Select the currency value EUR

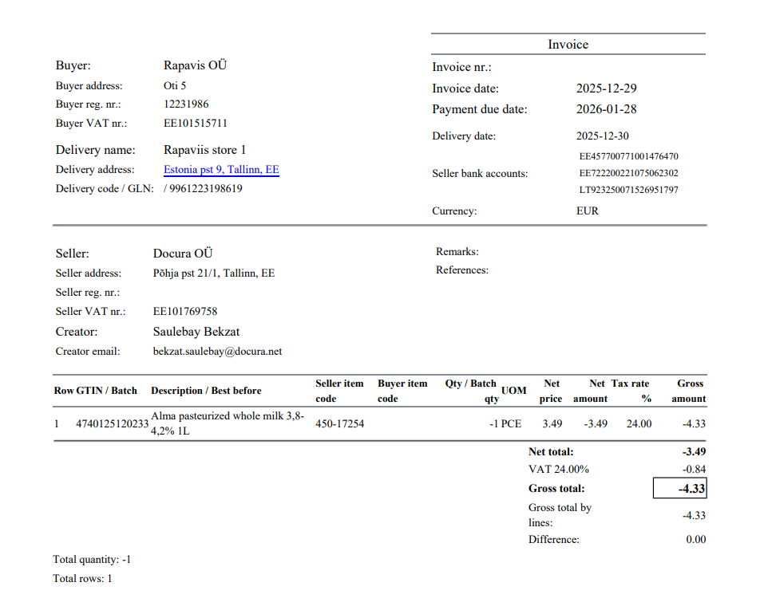[587, 211]
